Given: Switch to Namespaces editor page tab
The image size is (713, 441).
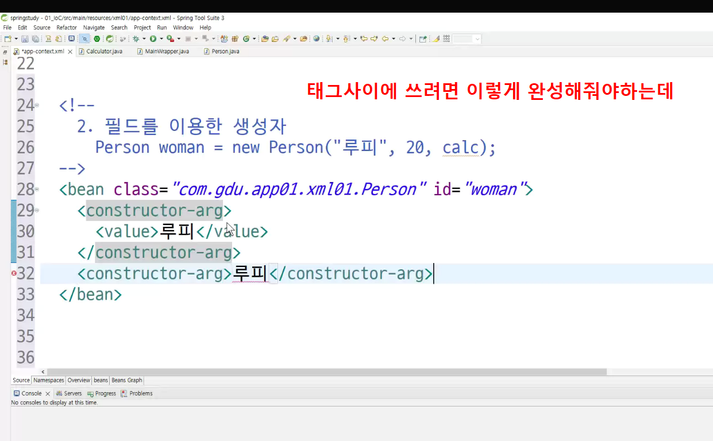Looking at the screenshot, I should tap(49, 380).
